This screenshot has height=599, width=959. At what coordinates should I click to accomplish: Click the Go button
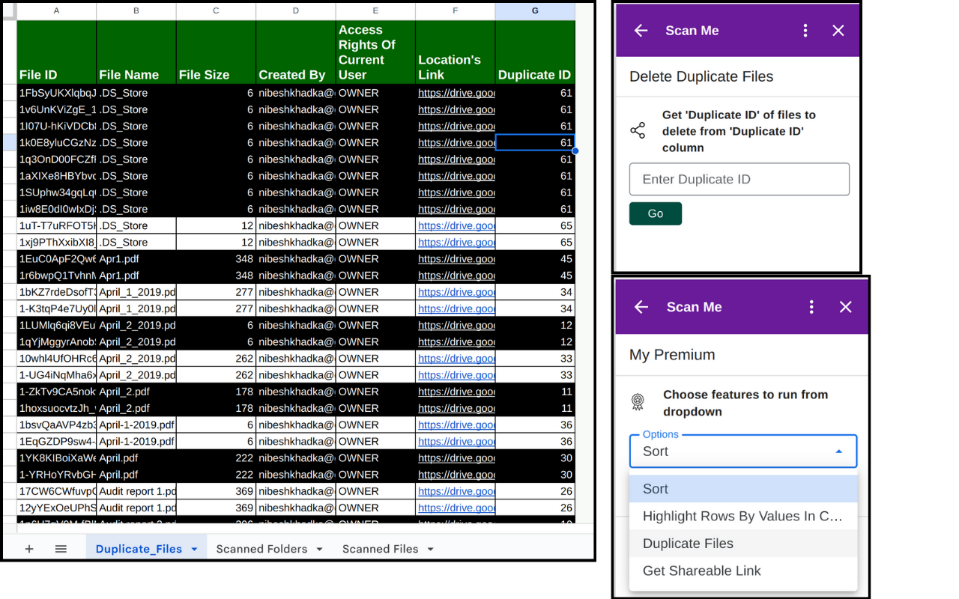656,213
